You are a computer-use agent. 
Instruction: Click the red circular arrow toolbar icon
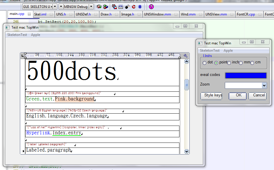pos(133,6)
